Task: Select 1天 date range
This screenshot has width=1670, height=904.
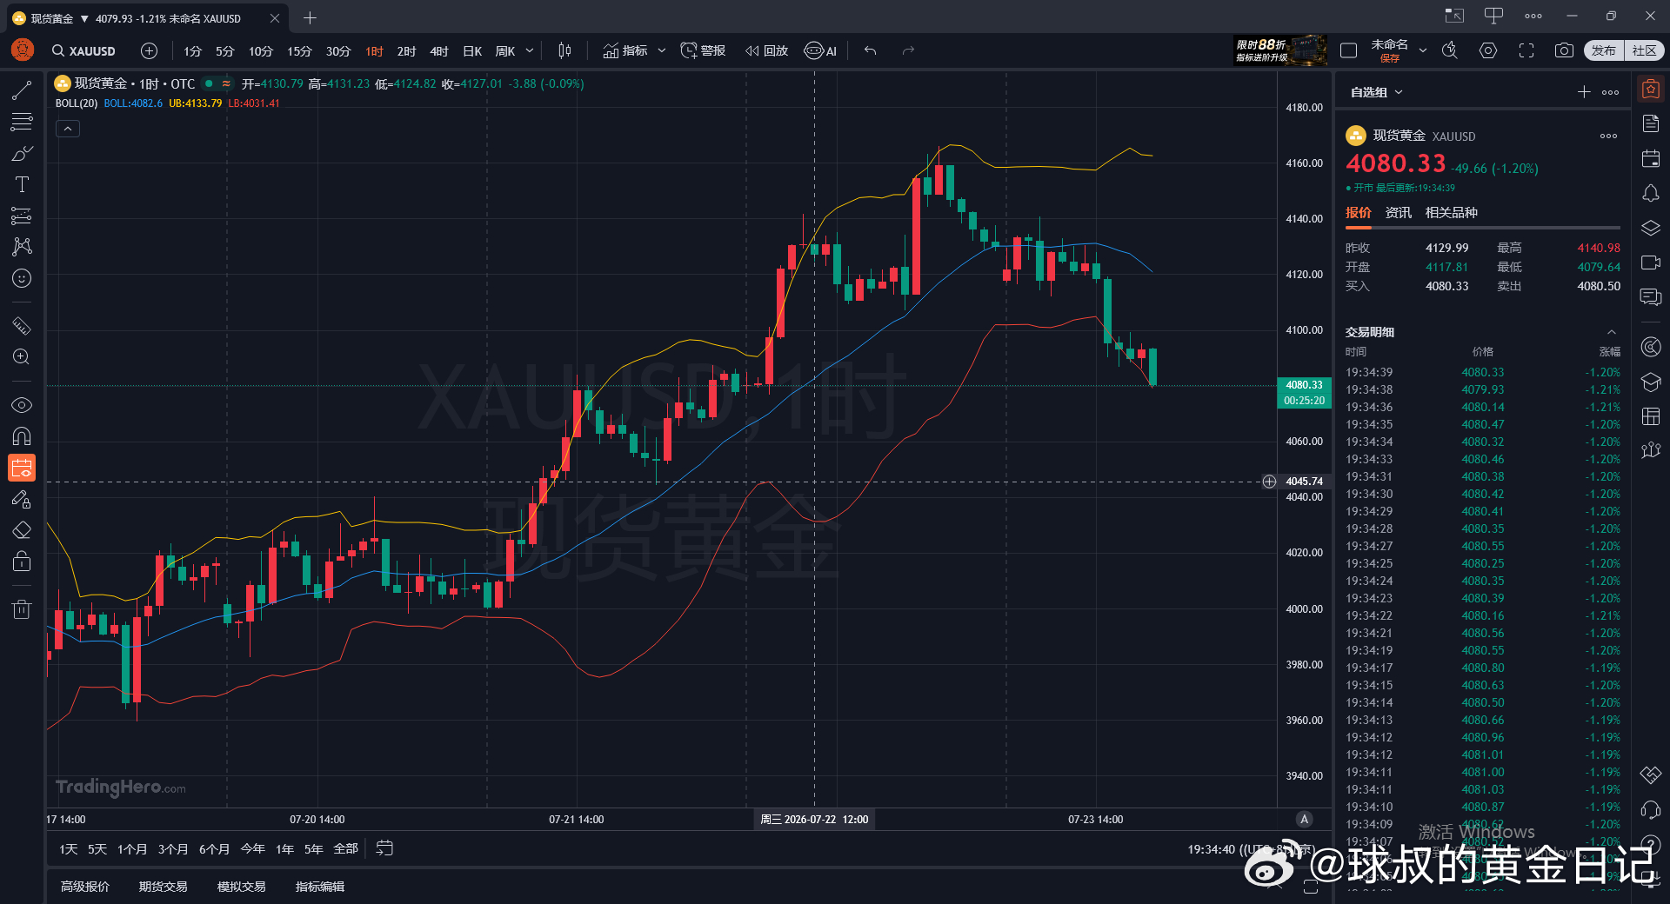Action: (x=69, y=849)
